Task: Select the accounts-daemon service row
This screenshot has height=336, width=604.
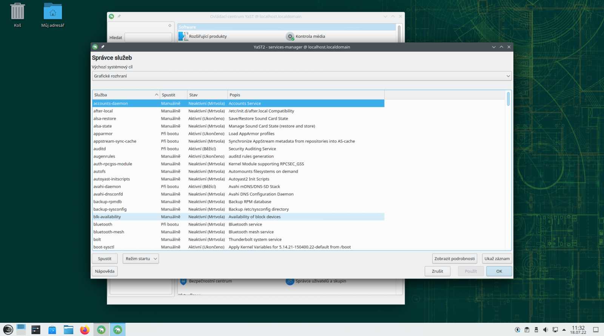Action: [238, 103]
